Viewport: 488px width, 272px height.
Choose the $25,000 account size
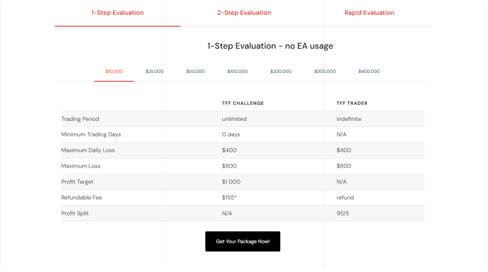[154, 71]
